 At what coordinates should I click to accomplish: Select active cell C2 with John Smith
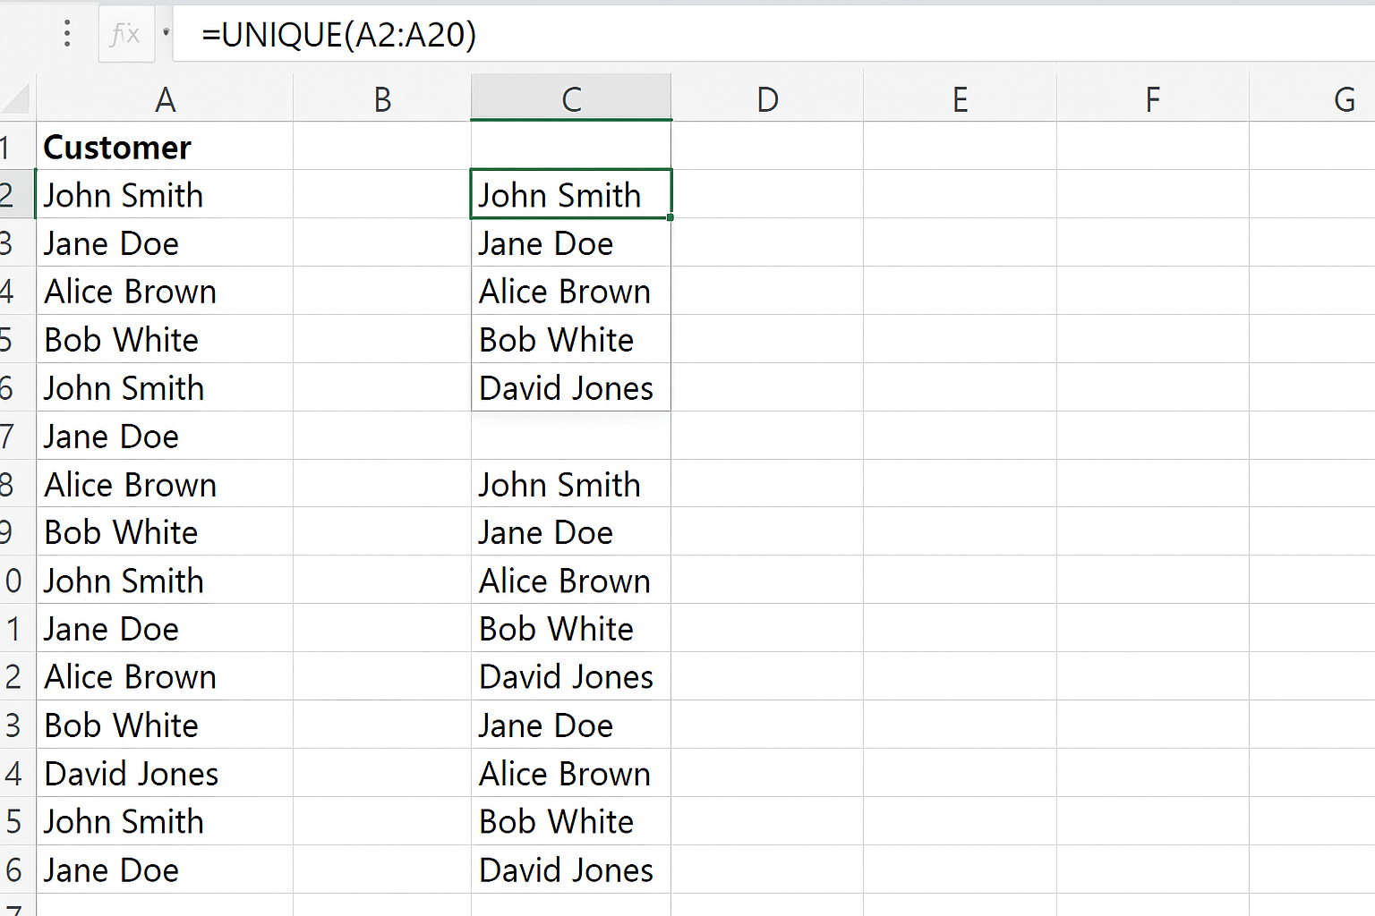click(x=571, y=194)
